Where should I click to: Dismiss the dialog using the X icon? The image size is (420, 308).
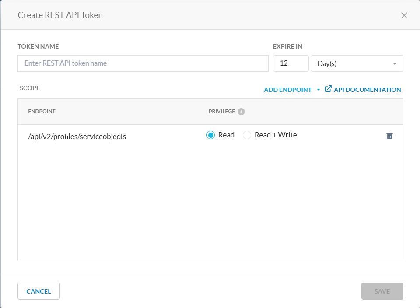point(404,15)
